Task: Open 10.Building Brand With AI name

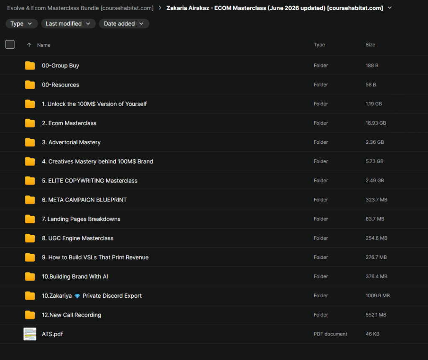Action: 75,276
